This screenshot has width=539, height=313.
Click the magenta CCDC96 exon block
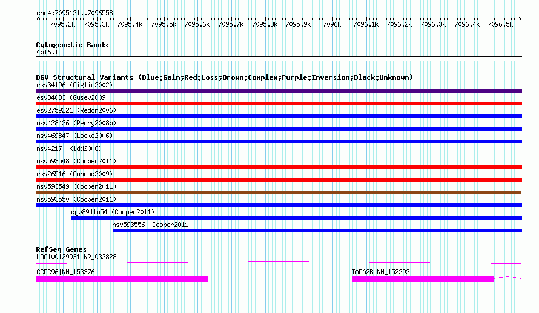122,279
